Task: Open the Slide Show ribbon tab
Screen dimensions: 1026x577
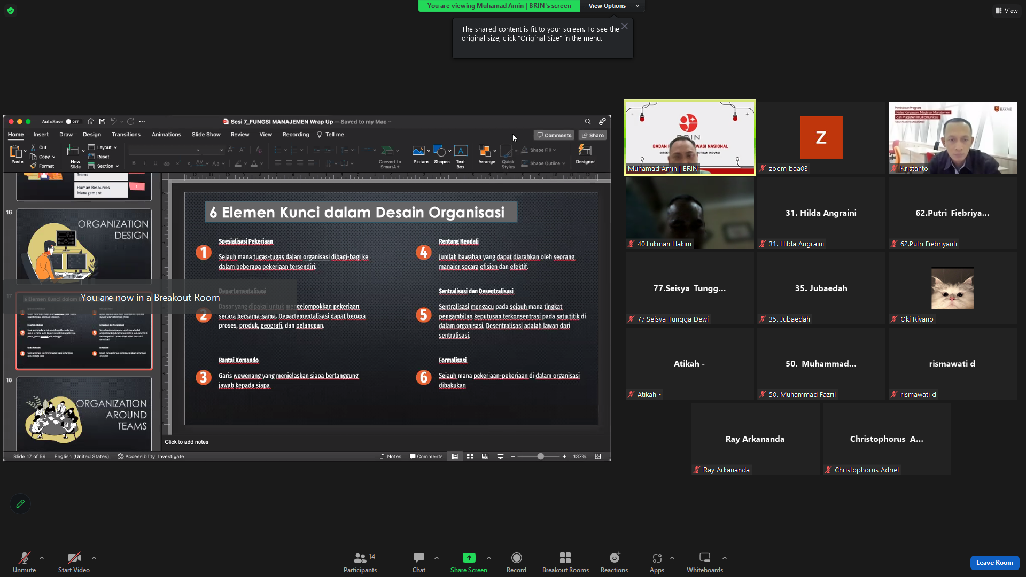Action: point(206,135)
